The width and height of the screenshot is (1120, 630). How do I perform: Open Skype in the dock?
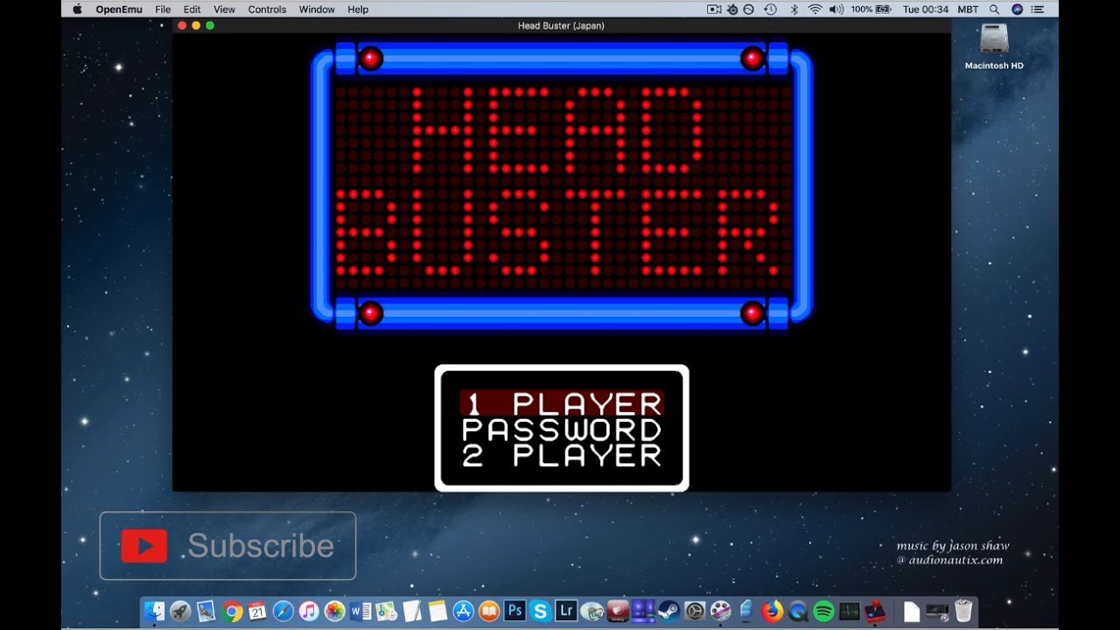pos(540,612)
